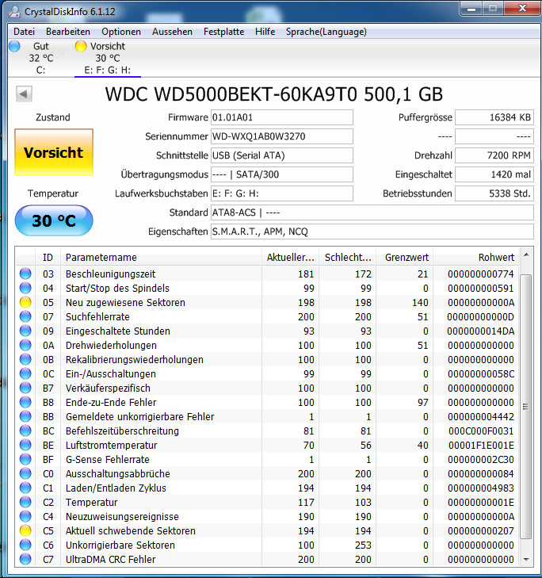The image size is (542, 578).
Task: Click the yellow Vorsicht status circle
Action: click(x=81, y=47)
